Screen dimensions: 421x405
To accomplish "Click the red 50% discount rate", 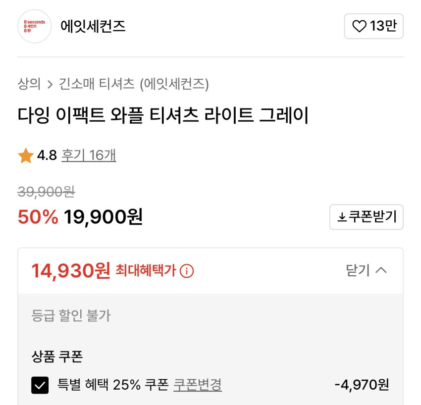I will (x=38, y=217).
